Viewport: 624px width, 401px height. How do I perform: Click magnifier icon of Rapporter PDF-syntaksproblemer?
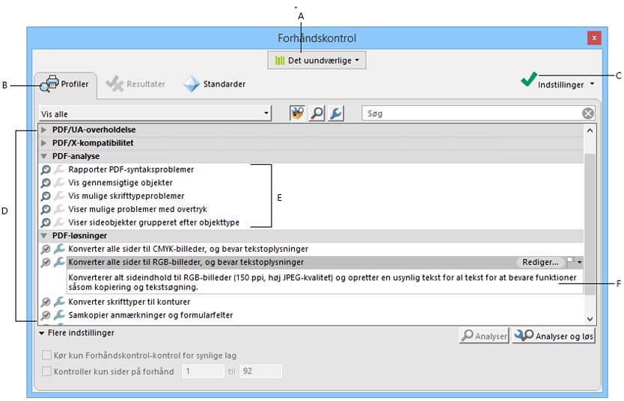click(46, 170)
